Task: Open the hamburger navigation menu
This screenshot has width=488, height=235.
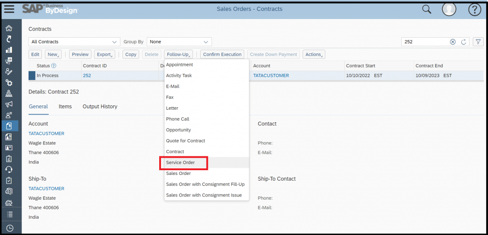Action: pyautogui.click(x=9, y=9)
